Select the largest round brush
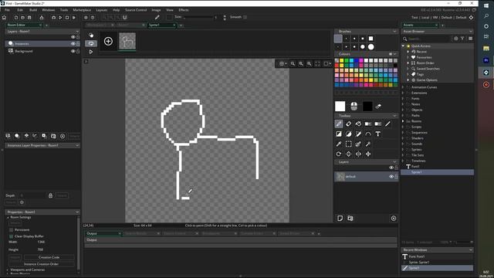Image resolution: width=494 pixels, height=278 pixels. click(371, 47)
